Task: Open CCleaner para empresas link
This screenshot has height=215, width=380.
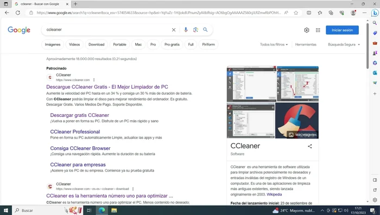Action: [x=78, y=165]
